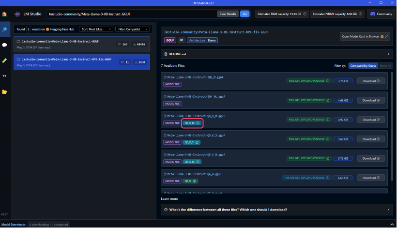Switch filter to Show All
This screenshot has height=228, width=397.
point(384,65)
